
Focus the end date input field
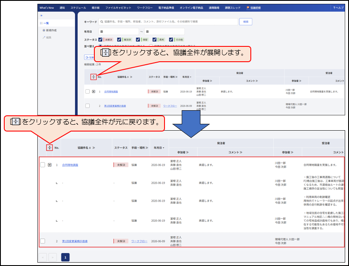click(x=164, y=31)
